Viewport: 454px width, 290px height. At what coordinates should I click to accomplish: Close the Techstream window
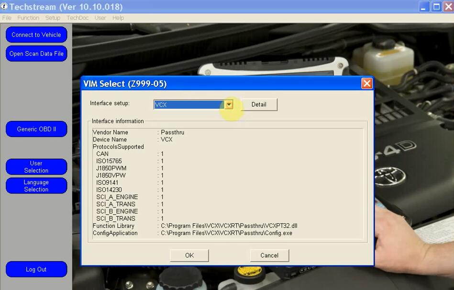click(x=448, y=6)
